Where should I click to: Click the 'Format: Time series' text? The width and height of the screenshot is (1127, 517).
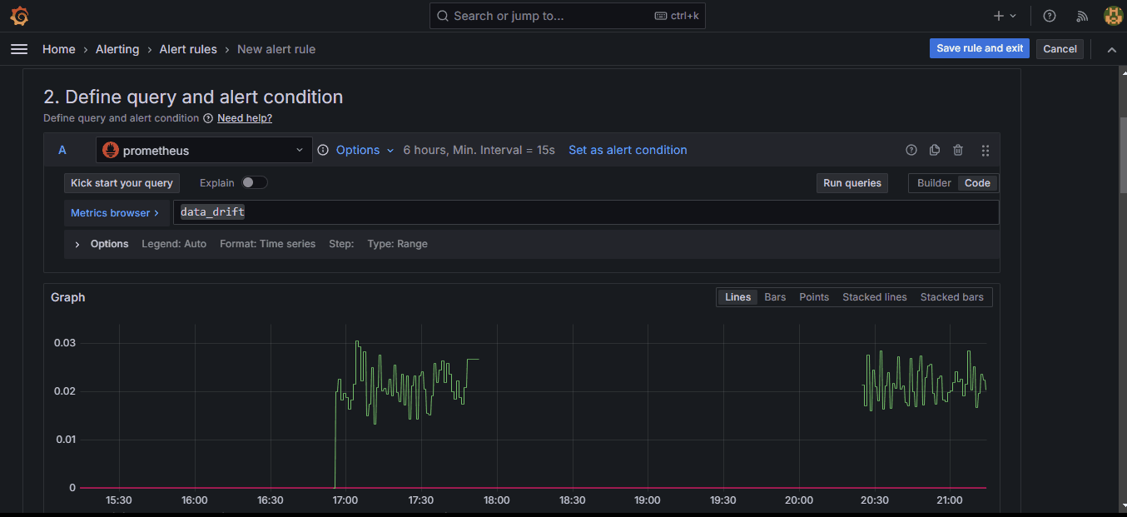tap(267, 244)
